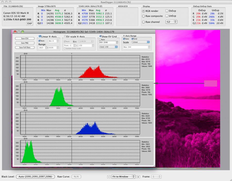Viewport: 232px width, 181px height.
Task: Save histogram as PNG
Action: (25, 43)
